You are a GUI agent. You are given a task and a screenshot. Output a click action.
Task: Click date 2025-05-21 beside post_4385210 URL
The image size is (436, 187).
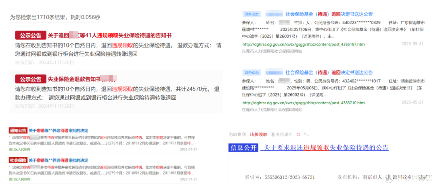(412, 102)
